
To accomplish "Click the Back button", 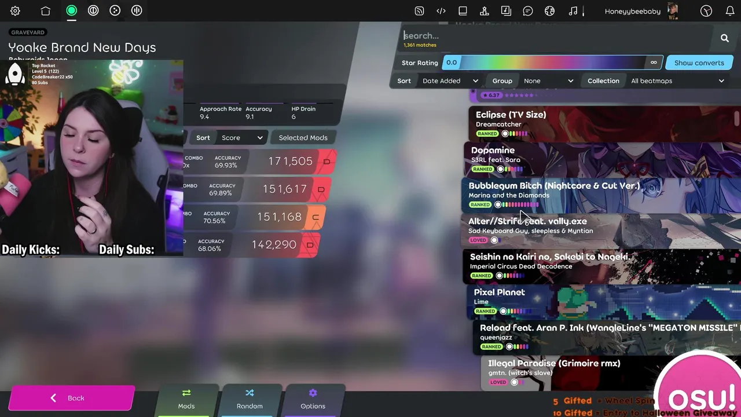I will [x=71, y=398].
